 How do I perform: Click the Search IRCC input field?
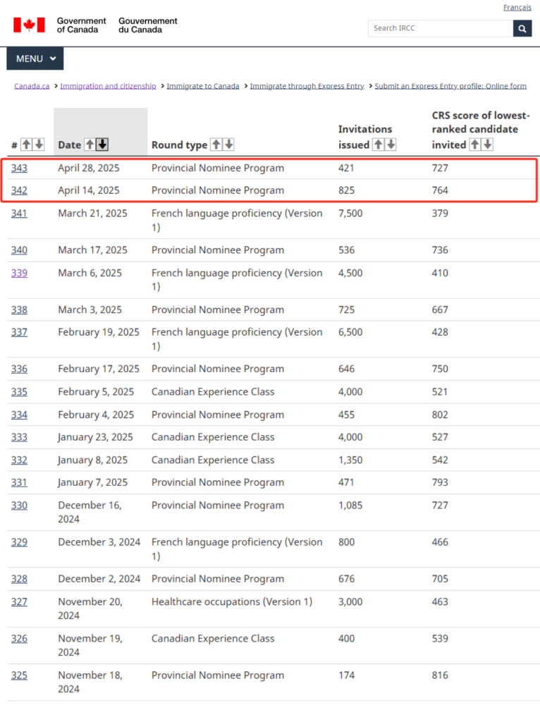tap(440, 28)
